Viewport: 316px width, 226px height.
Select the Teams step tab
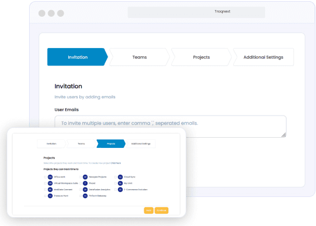coord(139,57)
